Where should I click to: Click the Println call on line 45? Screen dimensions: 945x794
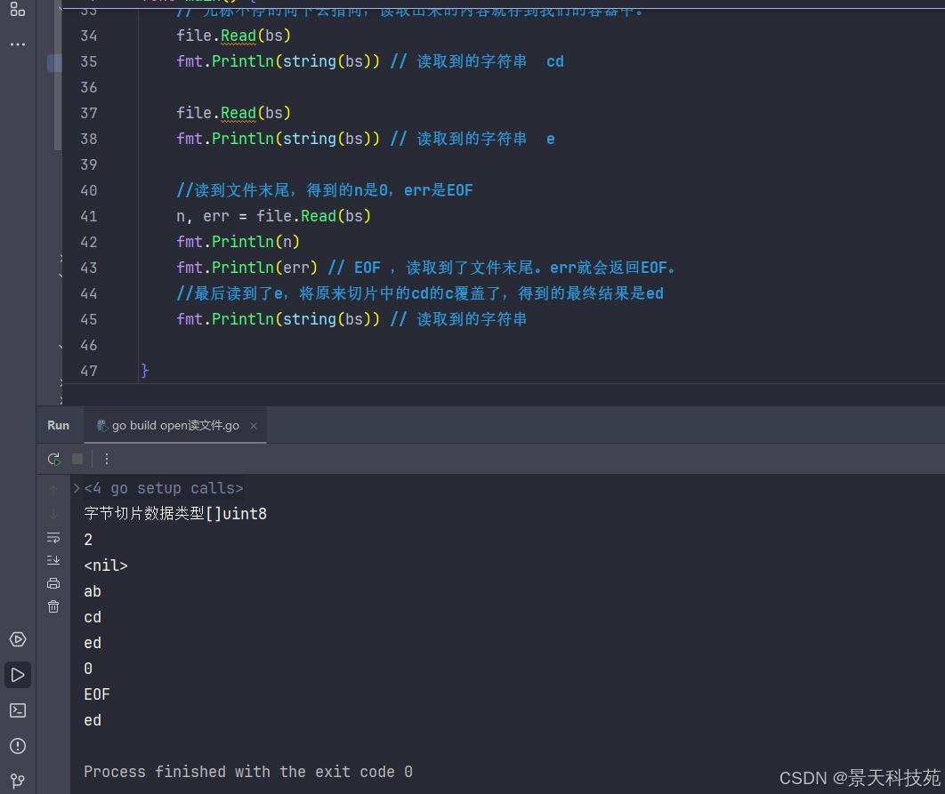242,319
